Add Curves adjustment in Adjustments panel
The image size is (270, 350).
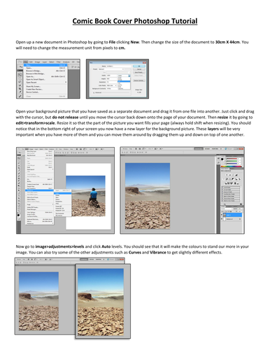[x=233, y=175]
